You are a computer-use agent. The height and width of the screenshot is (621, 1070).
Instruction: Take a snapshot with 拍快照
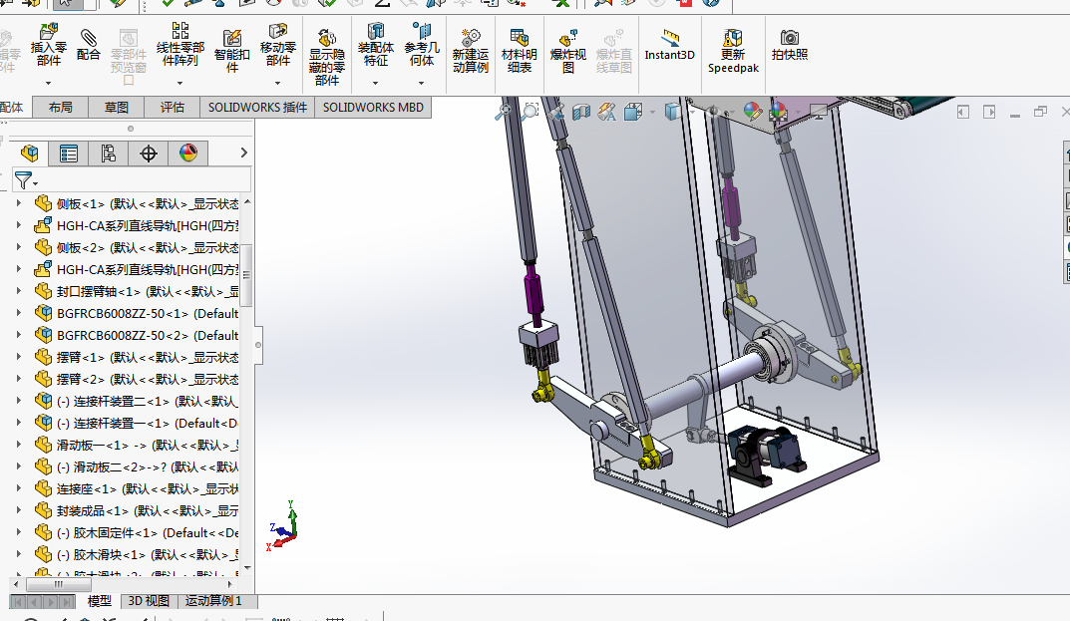(790, 45)
